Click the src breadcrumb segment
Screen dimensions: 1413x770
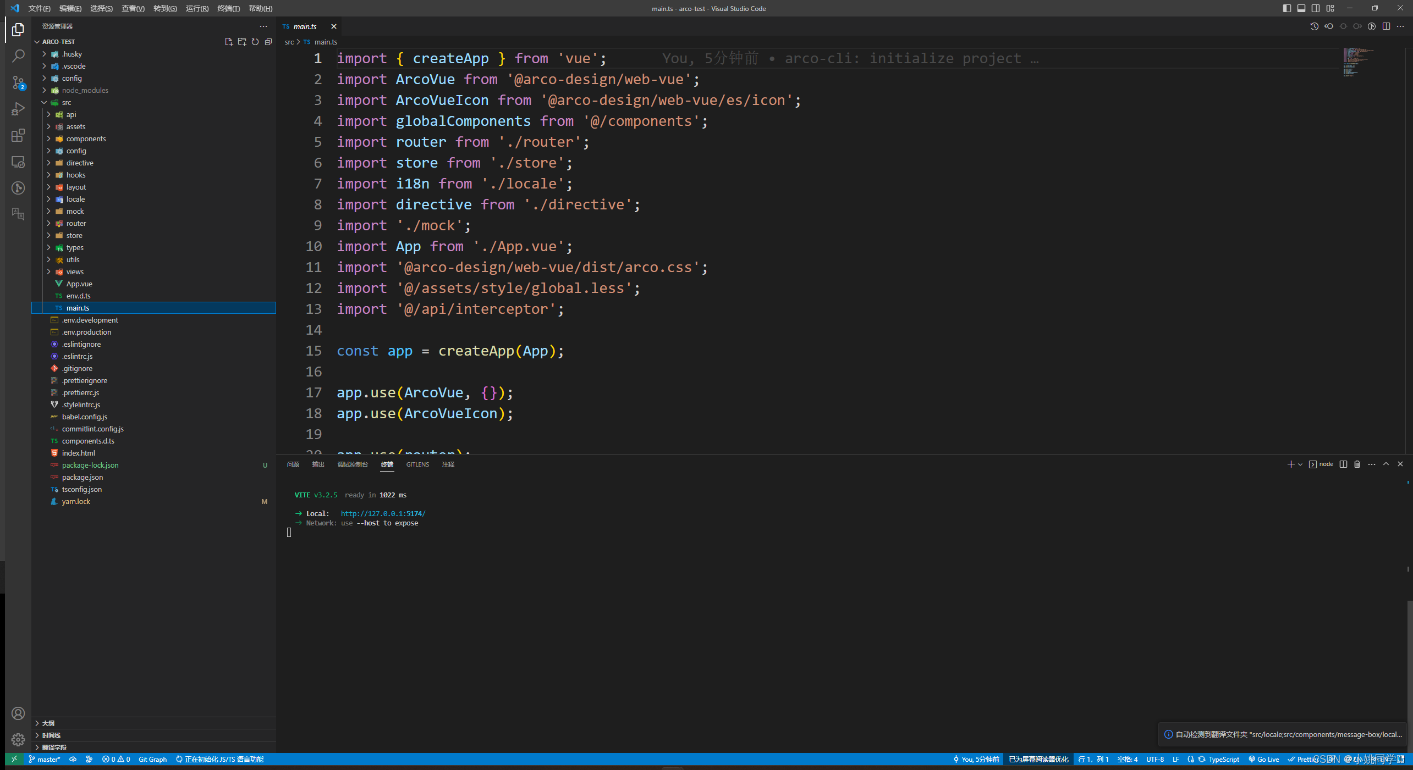pos(289,42)
